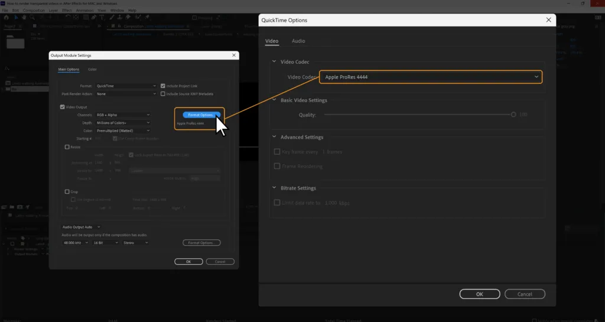Select the Roto Brush tool
Screen dimensions: 605x322
(138, 17)
